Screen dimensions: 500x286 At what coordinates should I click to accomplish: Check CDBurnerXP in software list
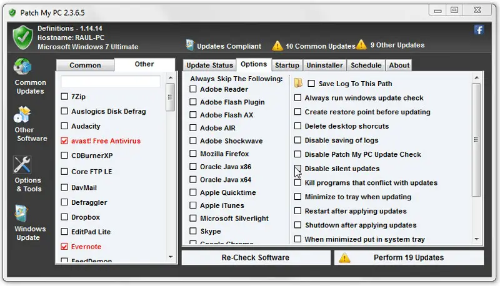tap(64, 155)
